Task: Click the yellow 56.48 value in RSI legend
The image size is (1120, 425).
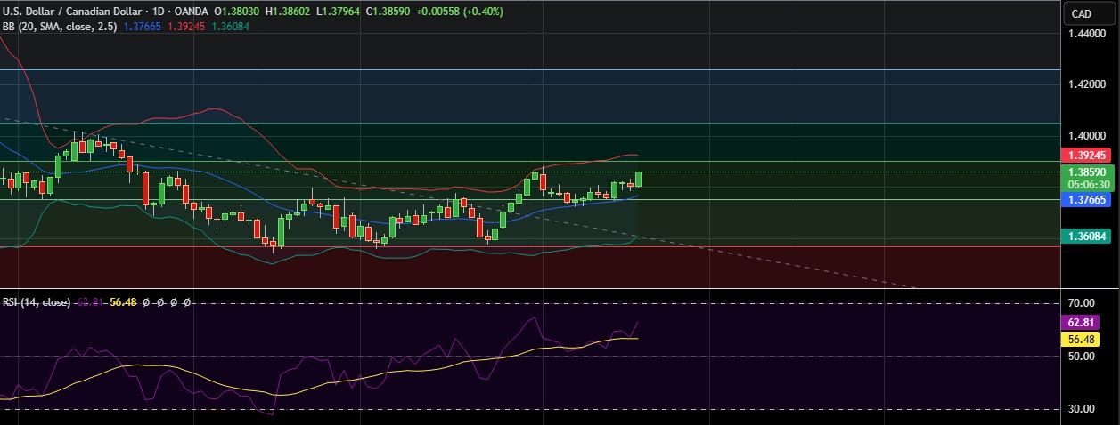Action: pyautogui.click(x=122, y=302)
